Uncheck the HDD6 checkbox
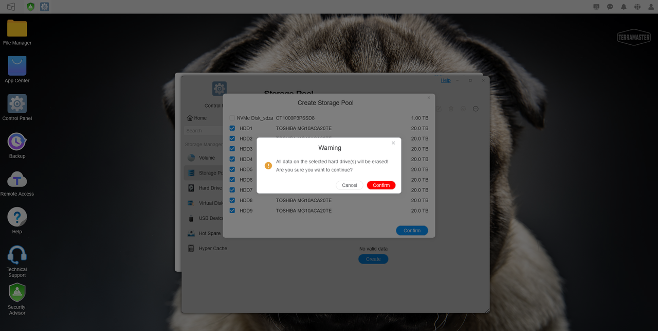658x331 pixels. click(232, 180)
